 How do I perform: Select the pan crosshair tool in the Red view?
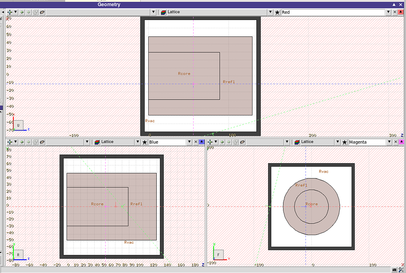pos(9,12)
